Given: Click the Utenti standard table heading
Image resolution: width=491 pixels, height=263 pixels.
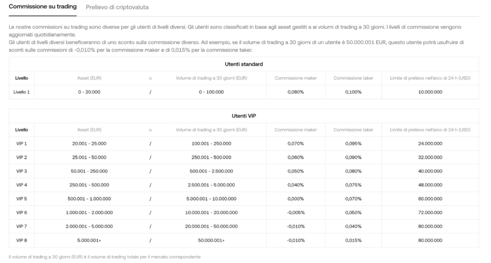Looking at the screenshot, I should click(244, 64).
